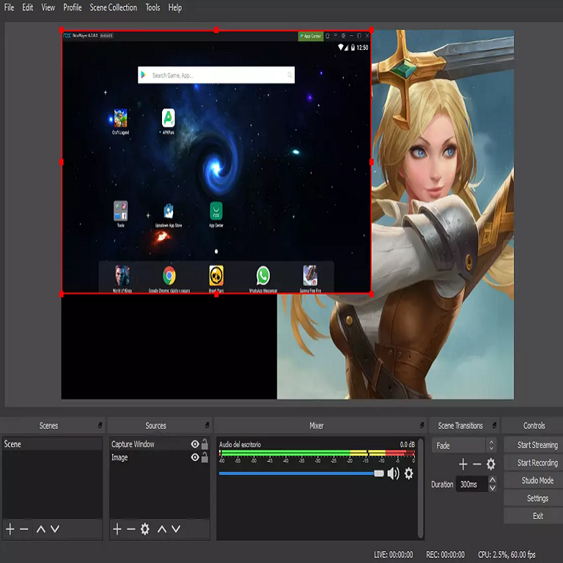Click the Duration 300ms input field
The height and width of the screenshot is (563, 563).
(x=472, y=484)
